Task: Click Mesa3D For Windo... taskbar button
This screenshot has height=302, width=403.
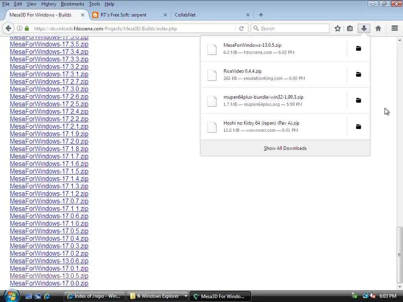Action: tap(220, 296)
